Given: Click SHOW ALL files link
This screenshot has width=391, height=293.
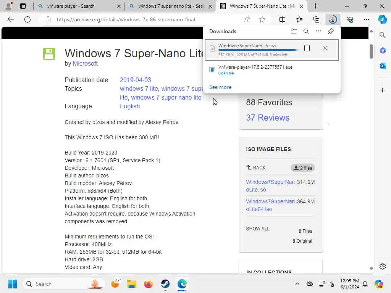Looking at the screenshot, I should click(x=258, y=229).
